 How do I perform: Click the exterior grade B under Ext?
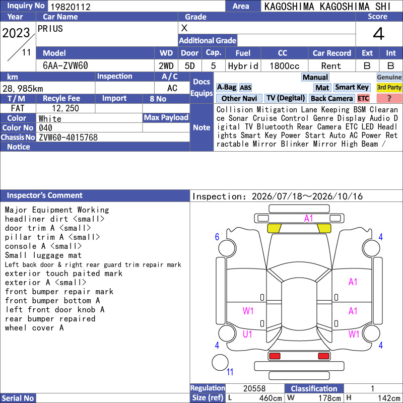(x=367, y=66)
